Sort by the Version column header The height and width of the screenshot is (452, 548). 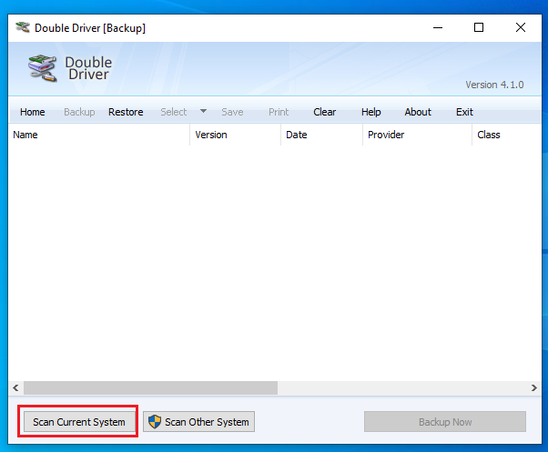tap(236, 135)
